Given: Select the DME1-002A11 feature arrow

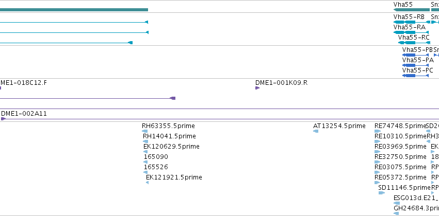Looking at the screenshot, I should point(4,119).
